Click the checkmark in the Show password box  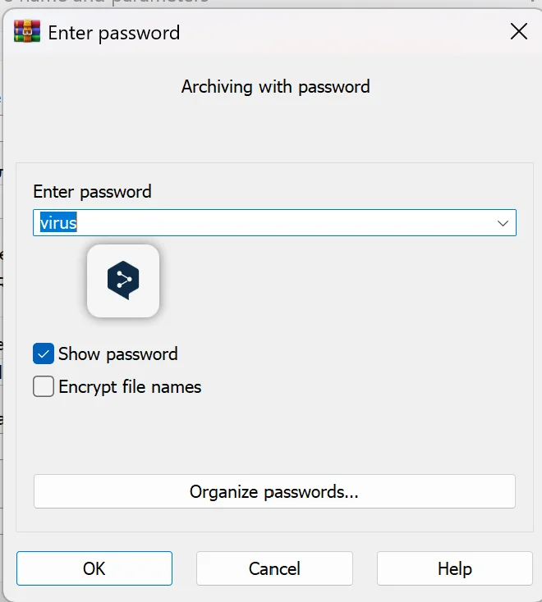44,353
